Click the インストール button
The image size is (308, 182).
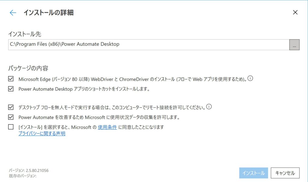point(253,173)
